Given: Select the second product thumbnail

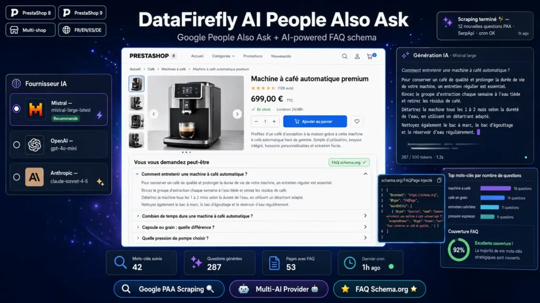Looking at the screenshot, I should [137, 103].
